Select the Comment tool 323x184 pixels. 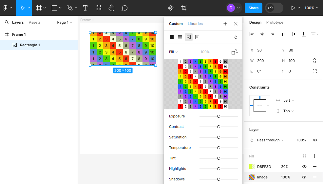pos(124,8)
